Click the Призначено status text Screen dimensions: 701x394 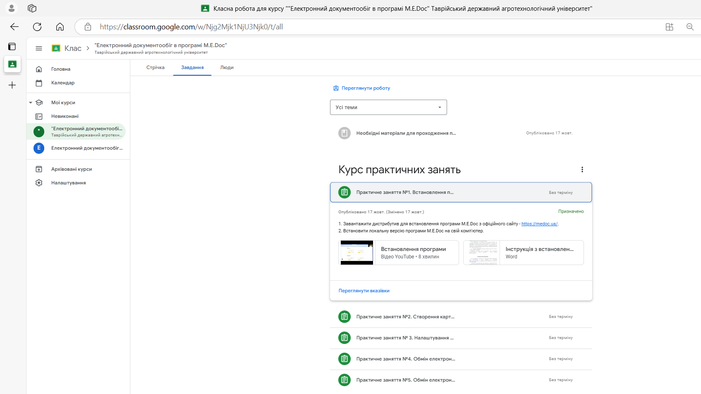(x=571, y=211)
